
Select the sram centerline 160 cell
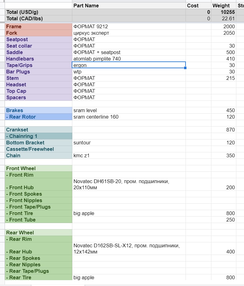click(x=129, y=117)
